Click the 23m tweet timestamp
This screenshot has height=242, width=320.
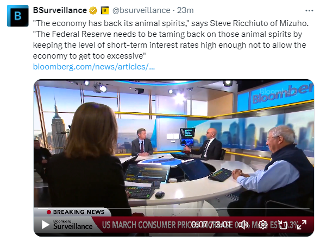click(185, 10)
